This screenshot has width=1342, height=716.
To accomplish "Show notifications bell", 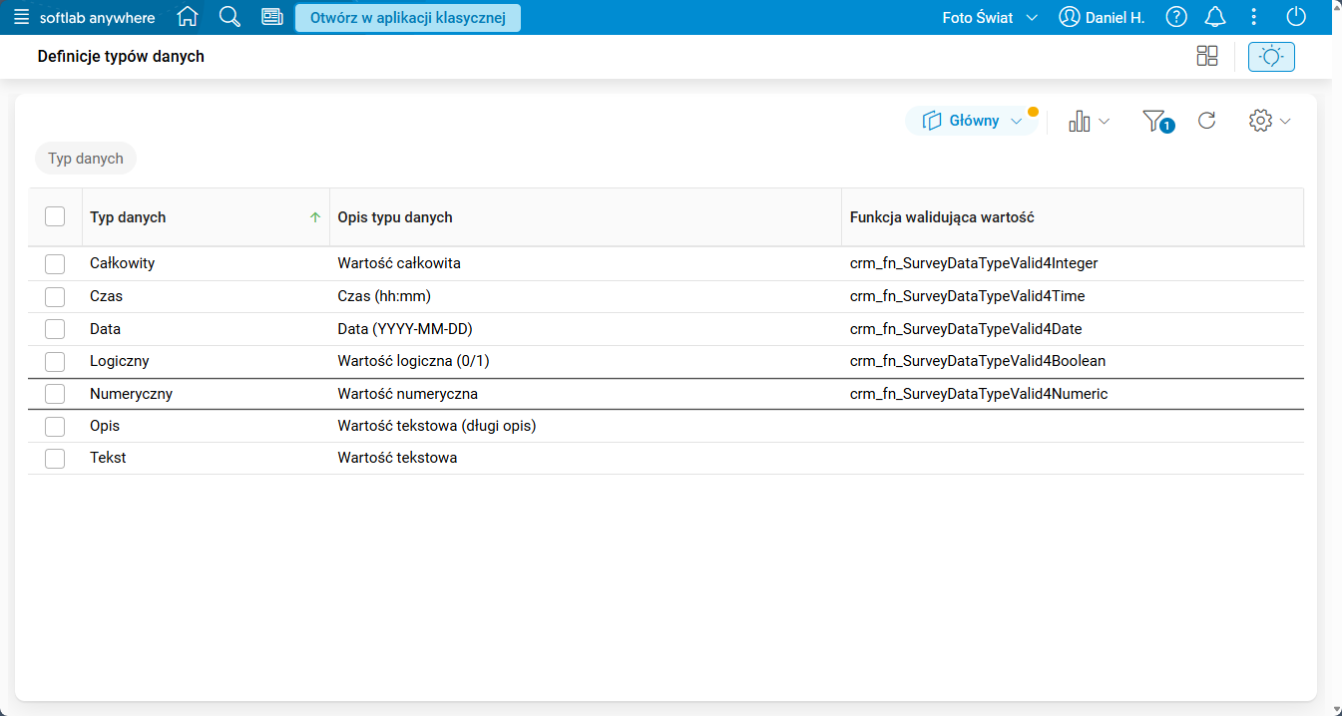I will click(1215, 17).
